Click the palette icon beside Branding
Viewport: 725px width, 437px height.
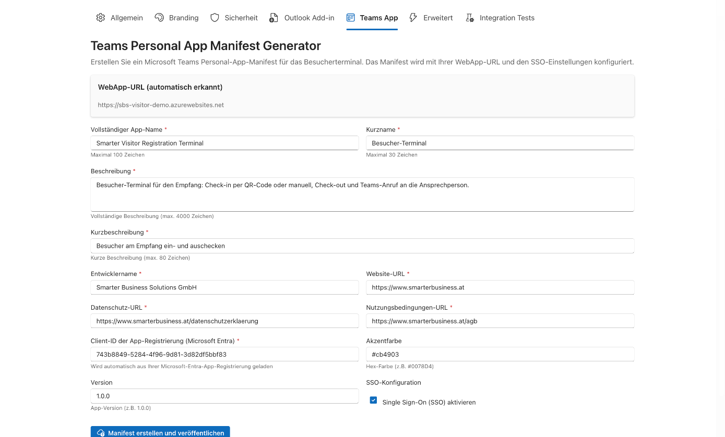click(159, 18)
